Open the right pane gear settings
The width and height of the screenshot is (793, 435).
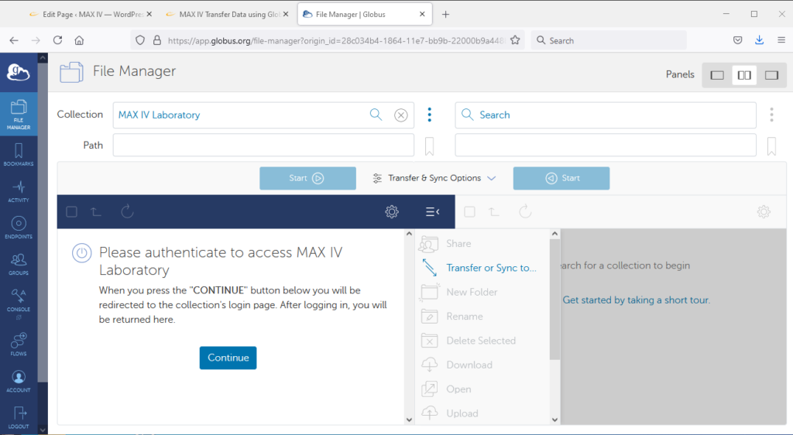coord(764,211)
